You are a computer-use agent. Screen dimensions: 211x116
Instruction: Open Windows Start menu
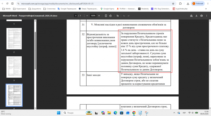59,113
